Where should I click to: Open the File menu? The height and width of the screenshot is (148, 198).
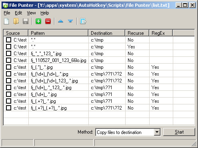click(x=7, y=13)
